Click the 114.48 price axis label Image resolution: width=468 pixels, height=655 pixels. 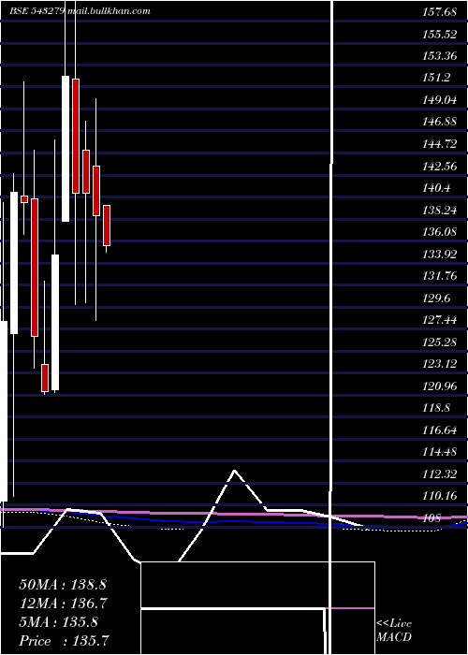[x=439, y=452]
